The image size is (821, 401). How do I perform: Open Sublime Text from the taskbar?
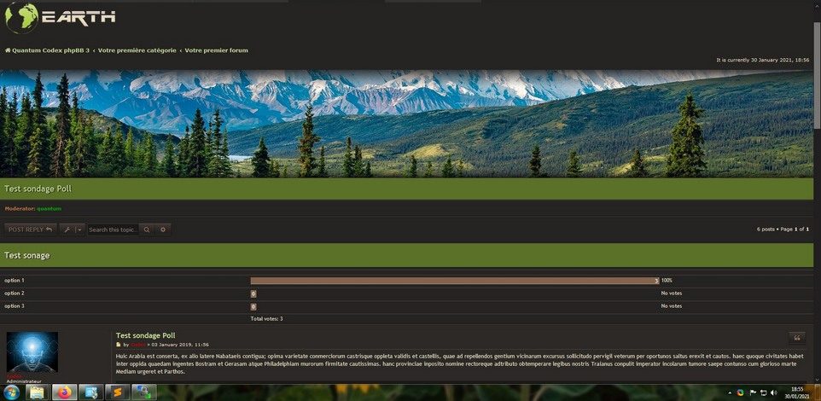click(117, 392)
